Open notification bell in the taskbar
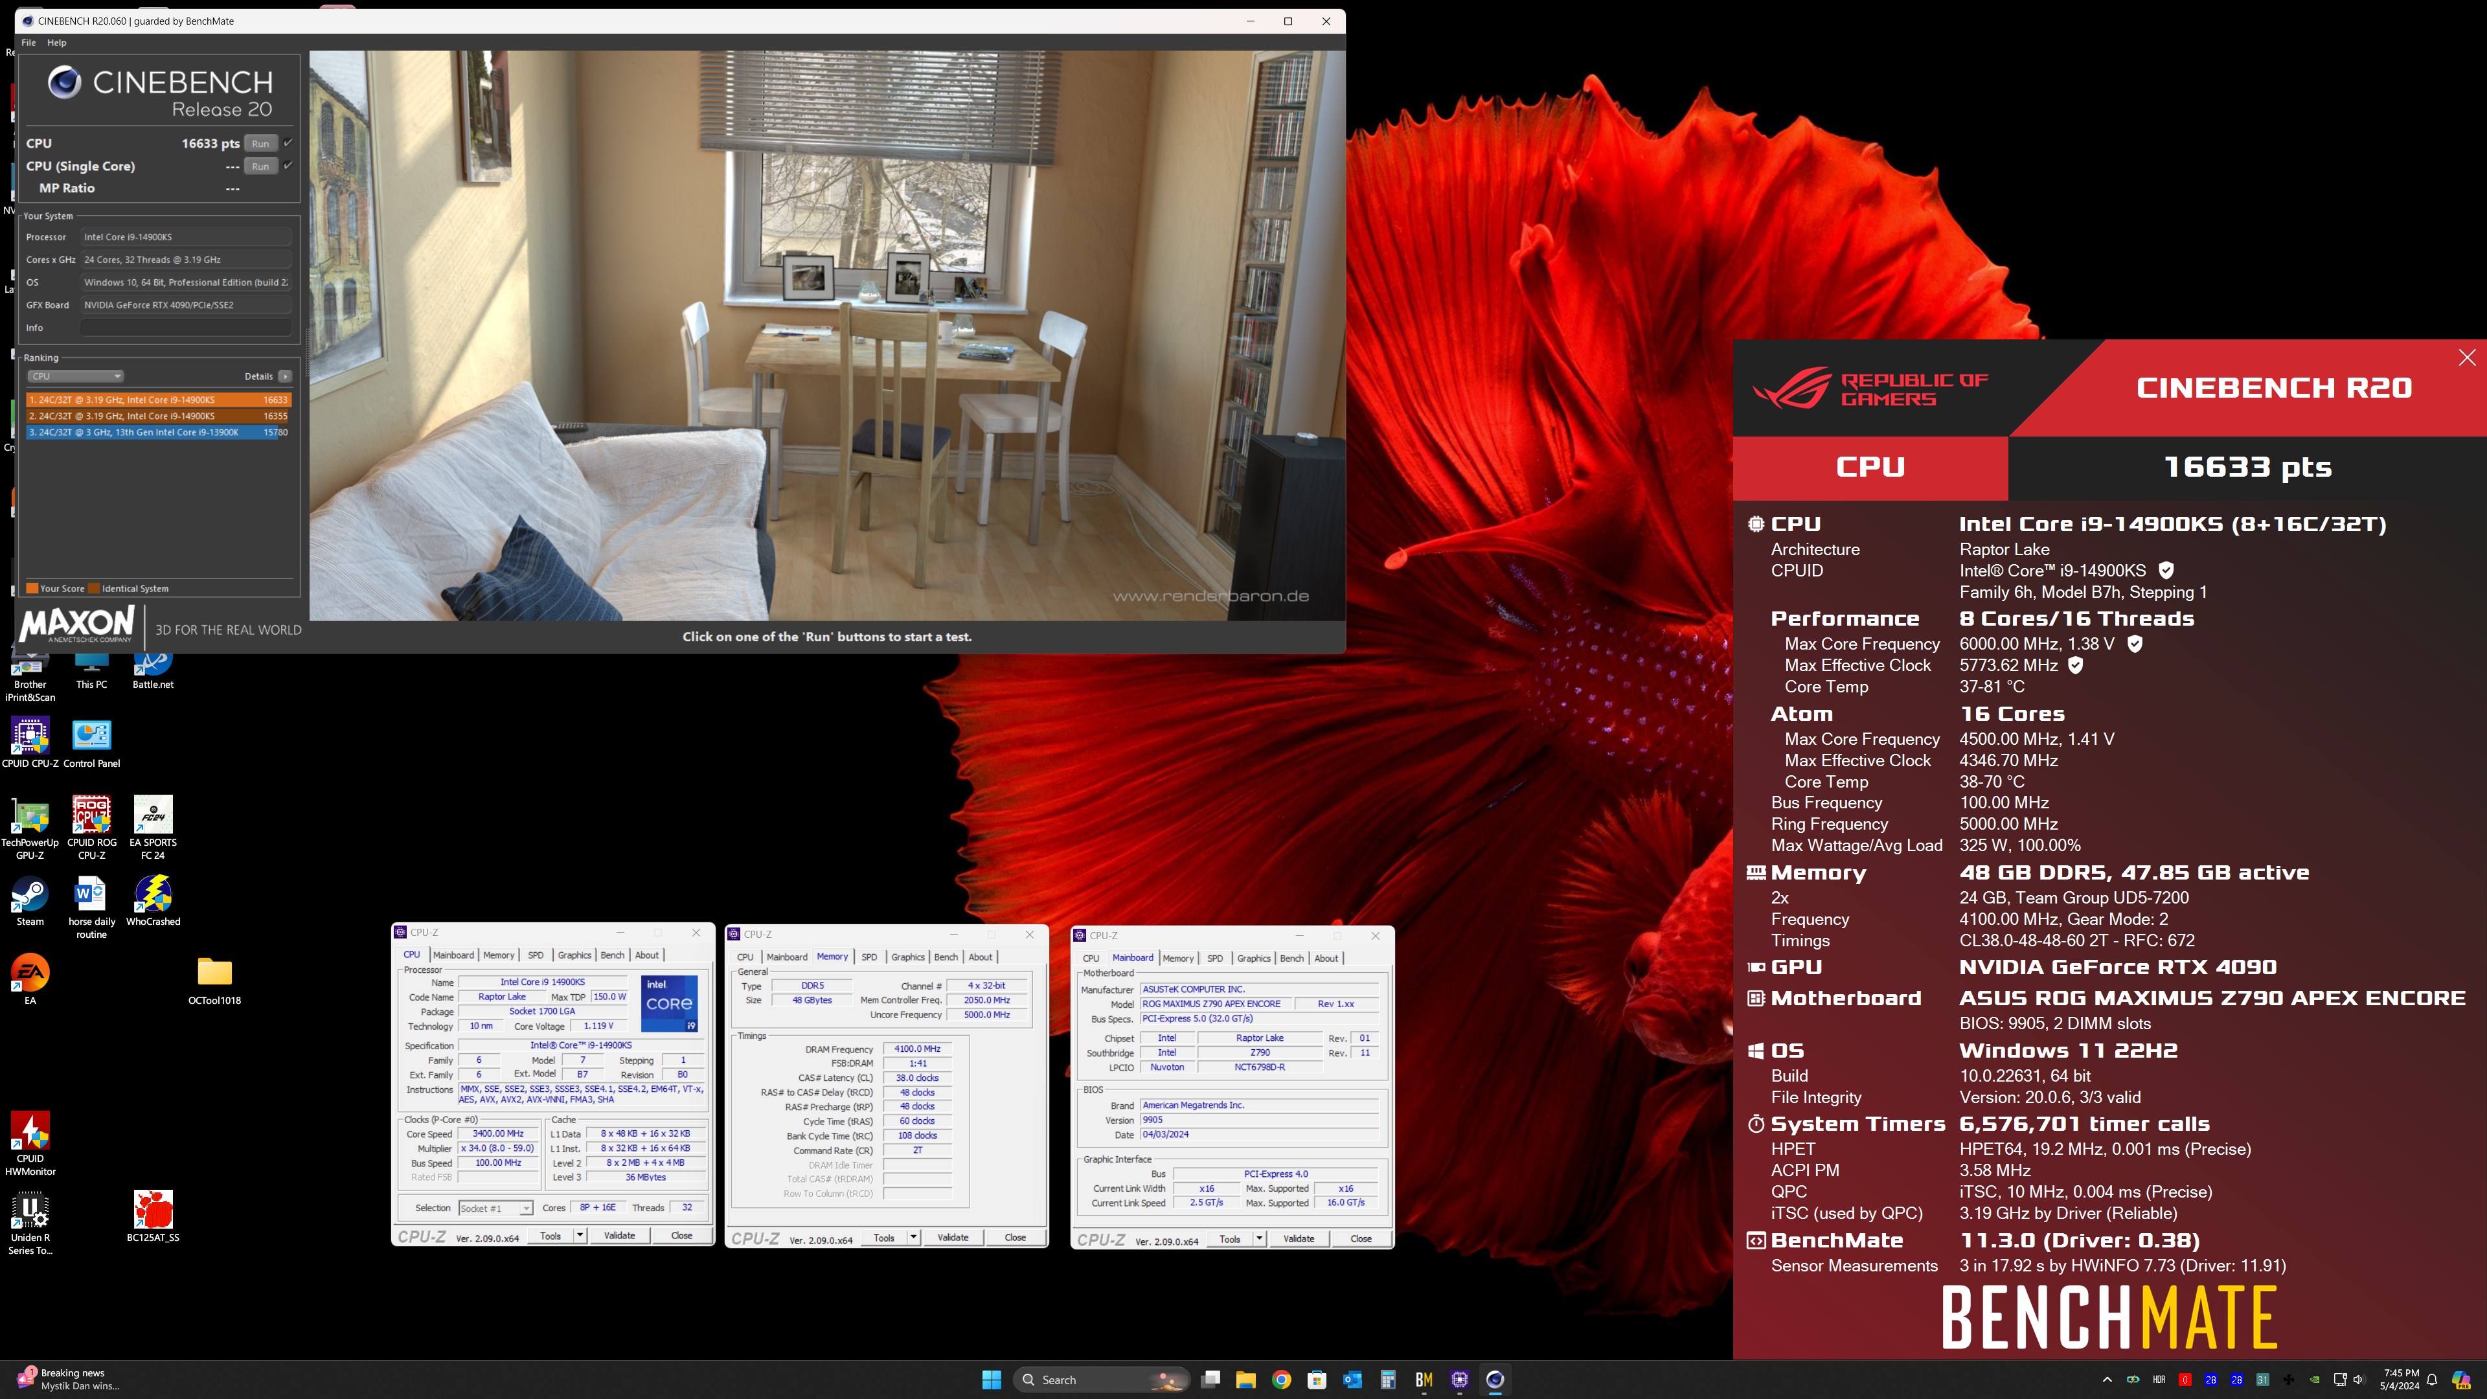Screen dimensions: 2487x1399 [x=2432, y=1380]
